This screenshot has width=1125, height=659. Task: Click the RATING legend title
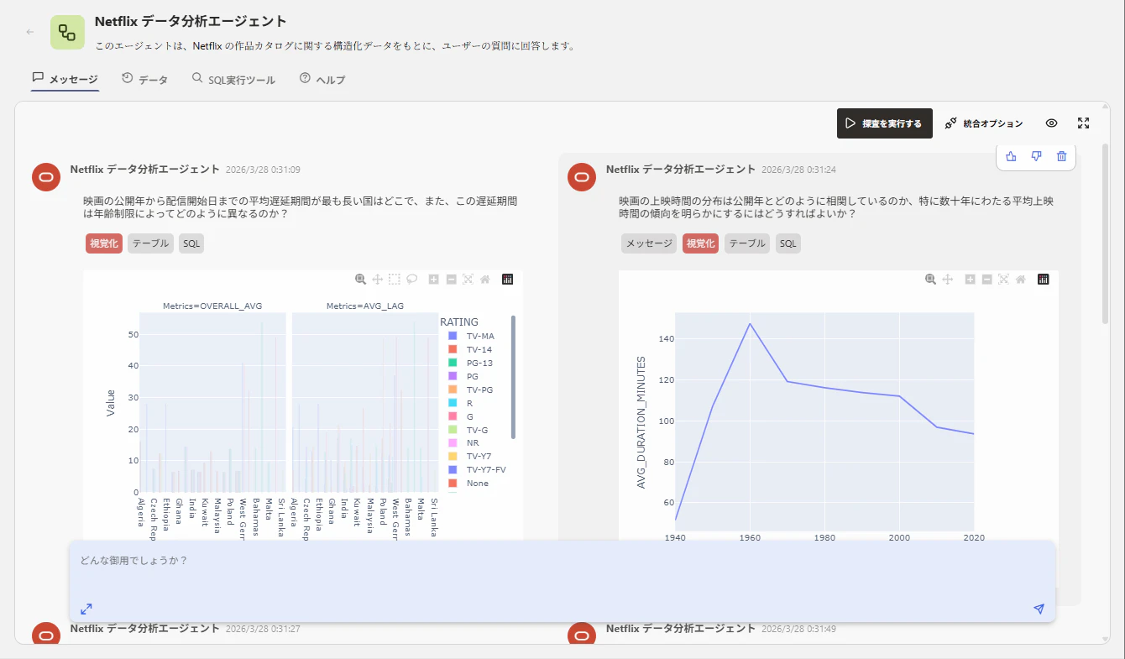tap(459, 322)
